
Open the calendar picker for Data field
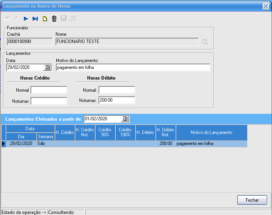[x=47, y=67]
